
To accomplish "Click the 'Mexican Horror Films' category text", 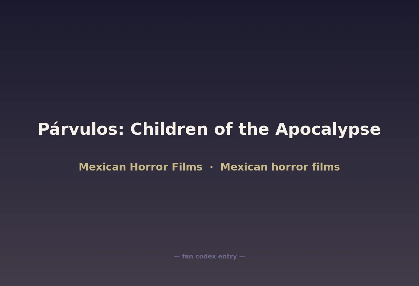I will (x=141, y=167).
